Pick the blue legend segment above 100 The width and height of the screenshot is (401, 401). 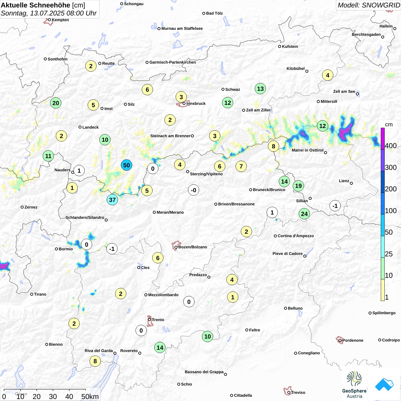383,204
